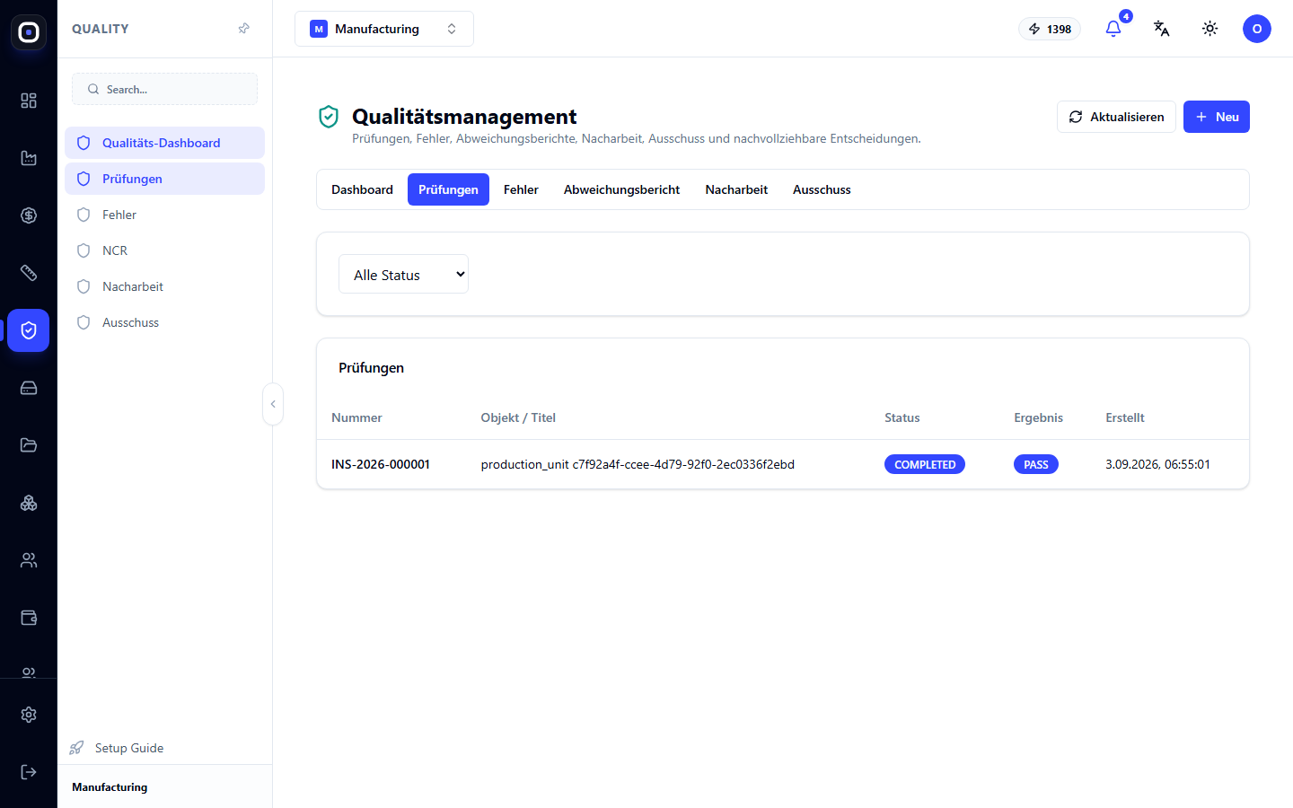Open the wallet icon in left rail
The height and width of the screenshot is (808, 1293).
29,618
